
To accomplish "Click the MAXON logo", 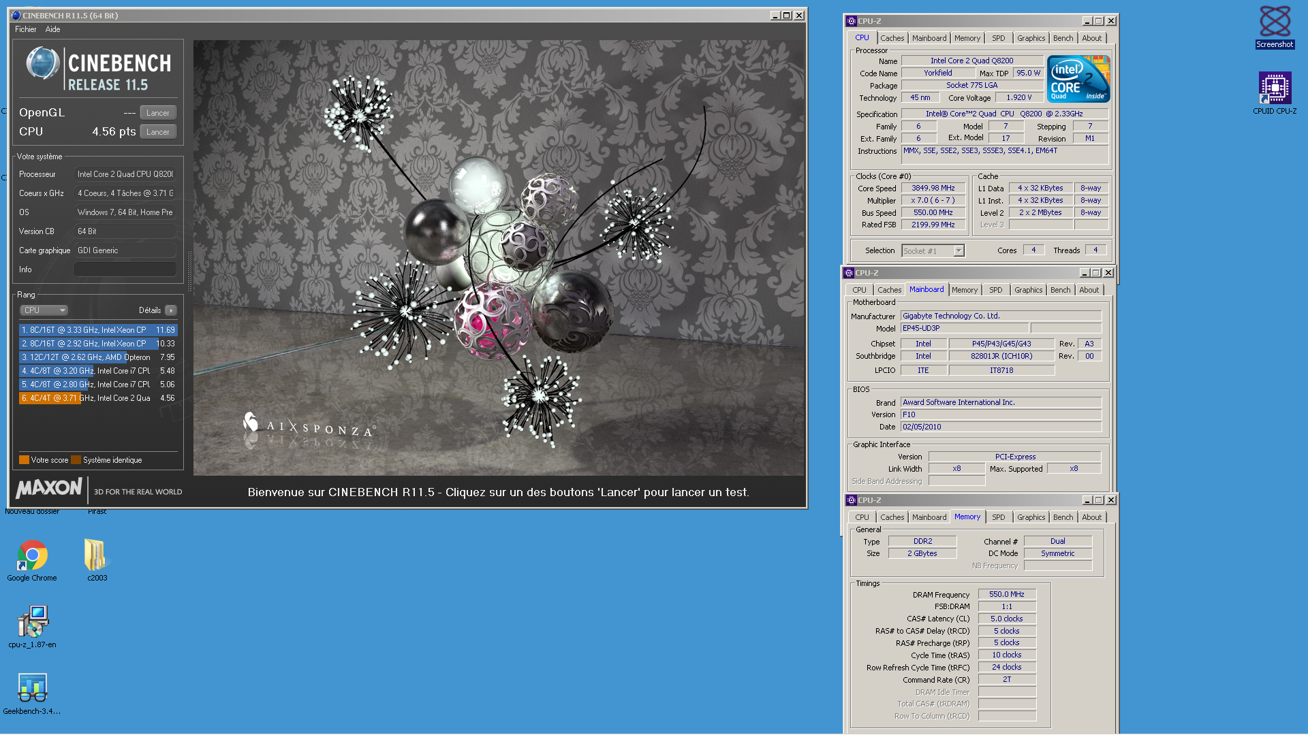I will (49, 488).
